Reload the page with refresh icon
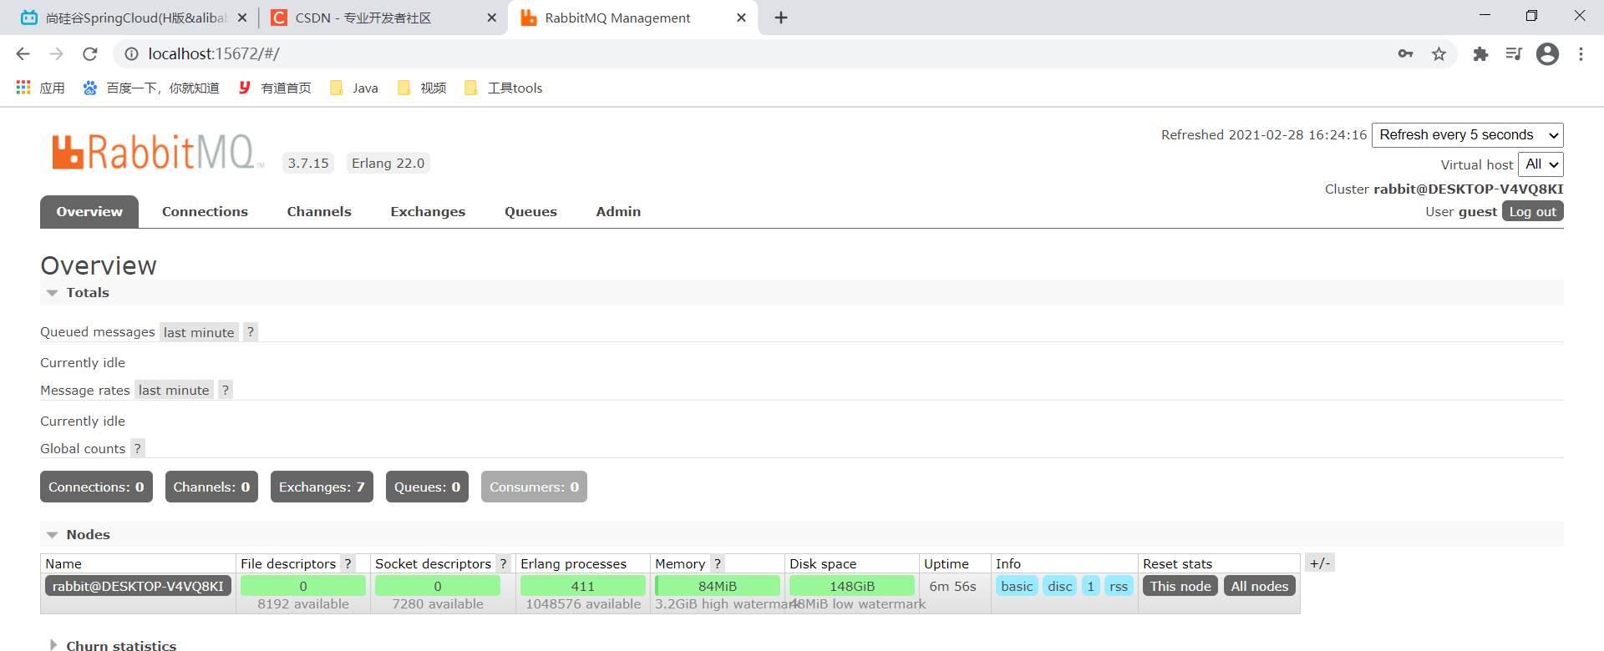 point(90,54)
